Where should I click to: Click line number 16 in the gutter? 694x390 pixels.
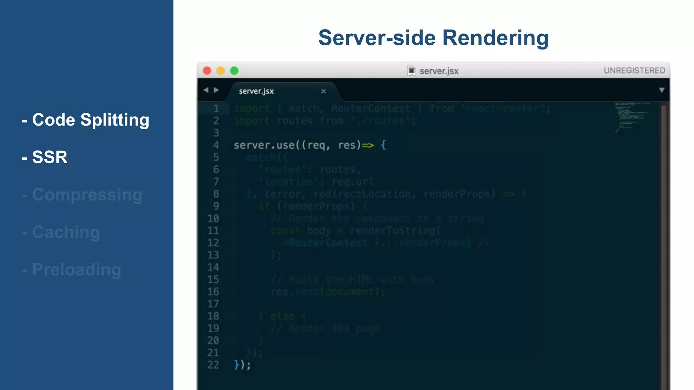(x=213, y=292)
